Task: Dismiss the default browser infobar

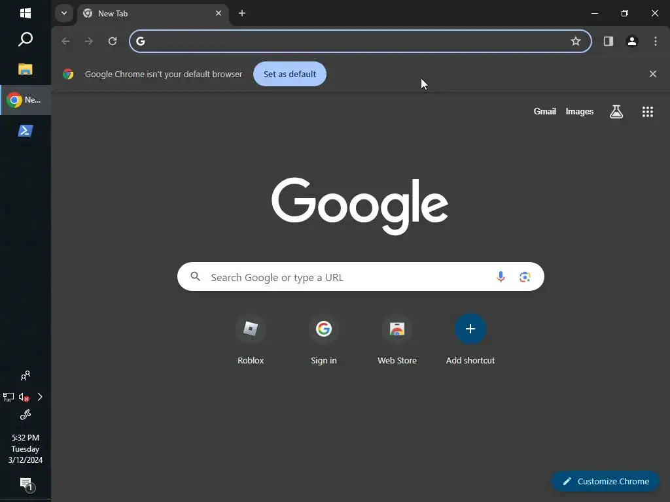Action: point(652,74)
